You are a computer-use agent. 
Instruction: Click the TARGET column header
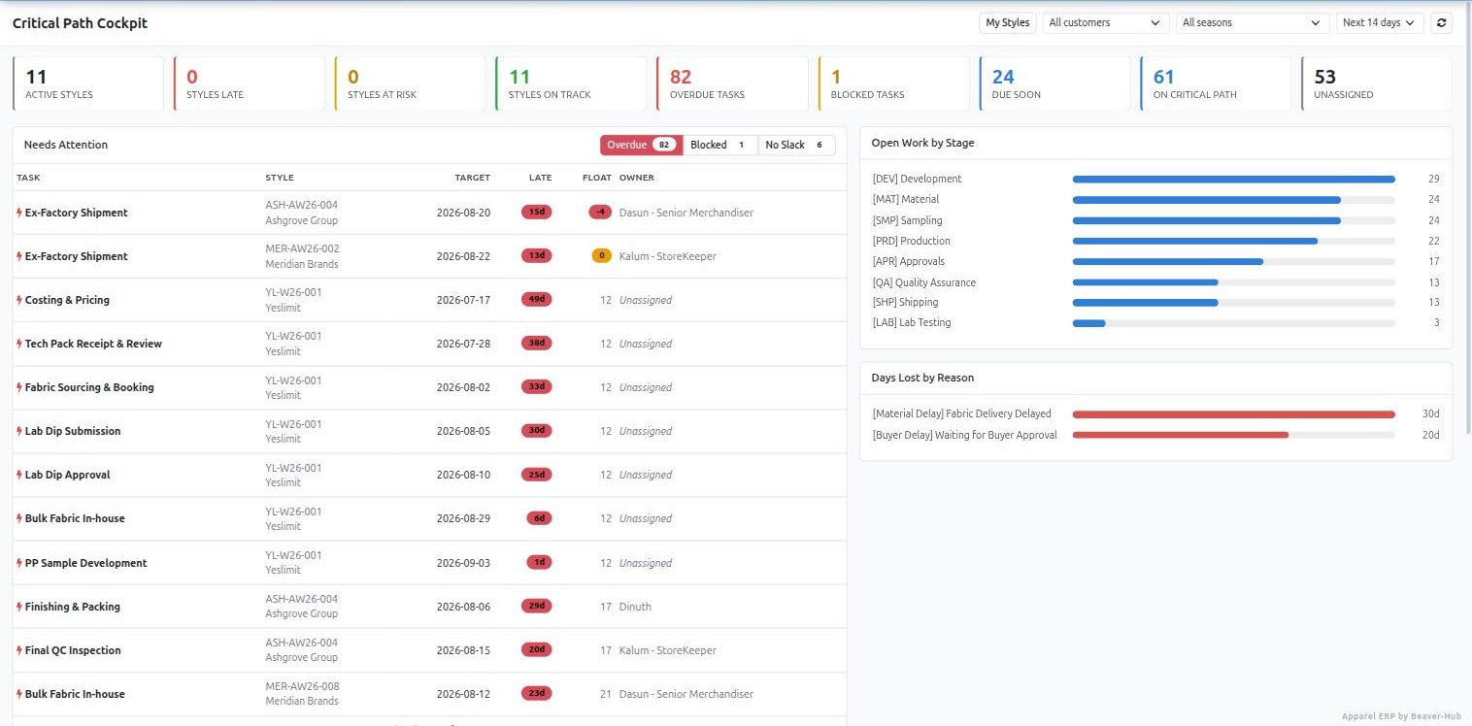pos(473,178)
